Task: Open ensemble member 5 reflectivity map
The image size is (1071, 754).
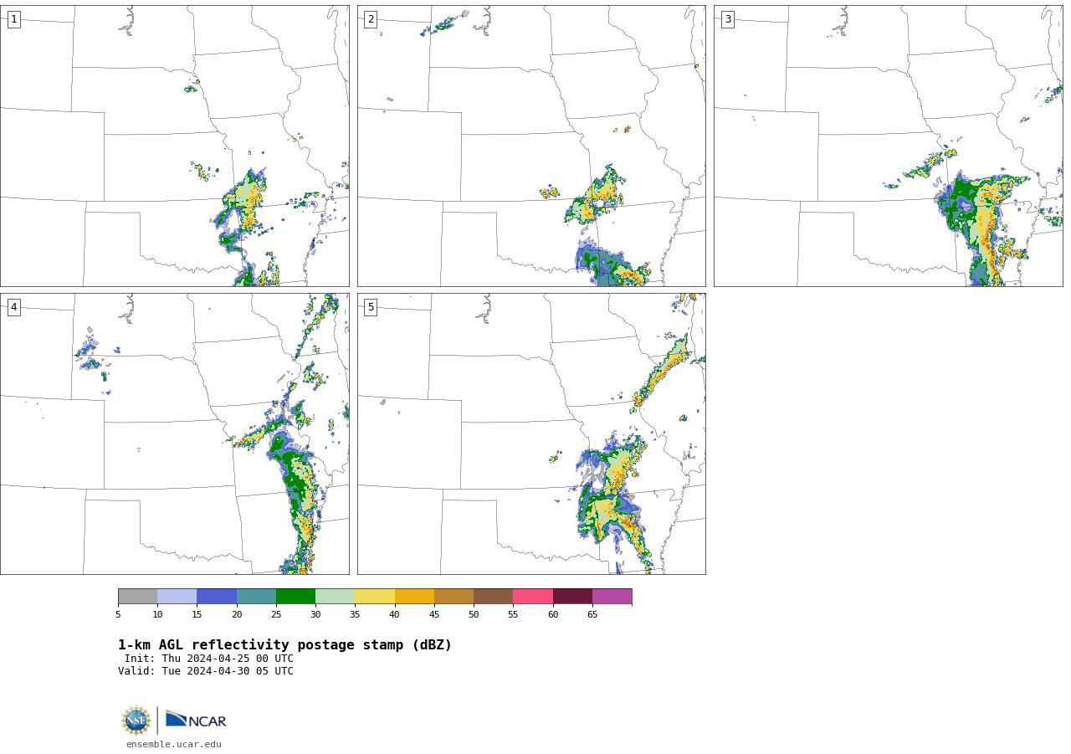Action: coord(531,433)
